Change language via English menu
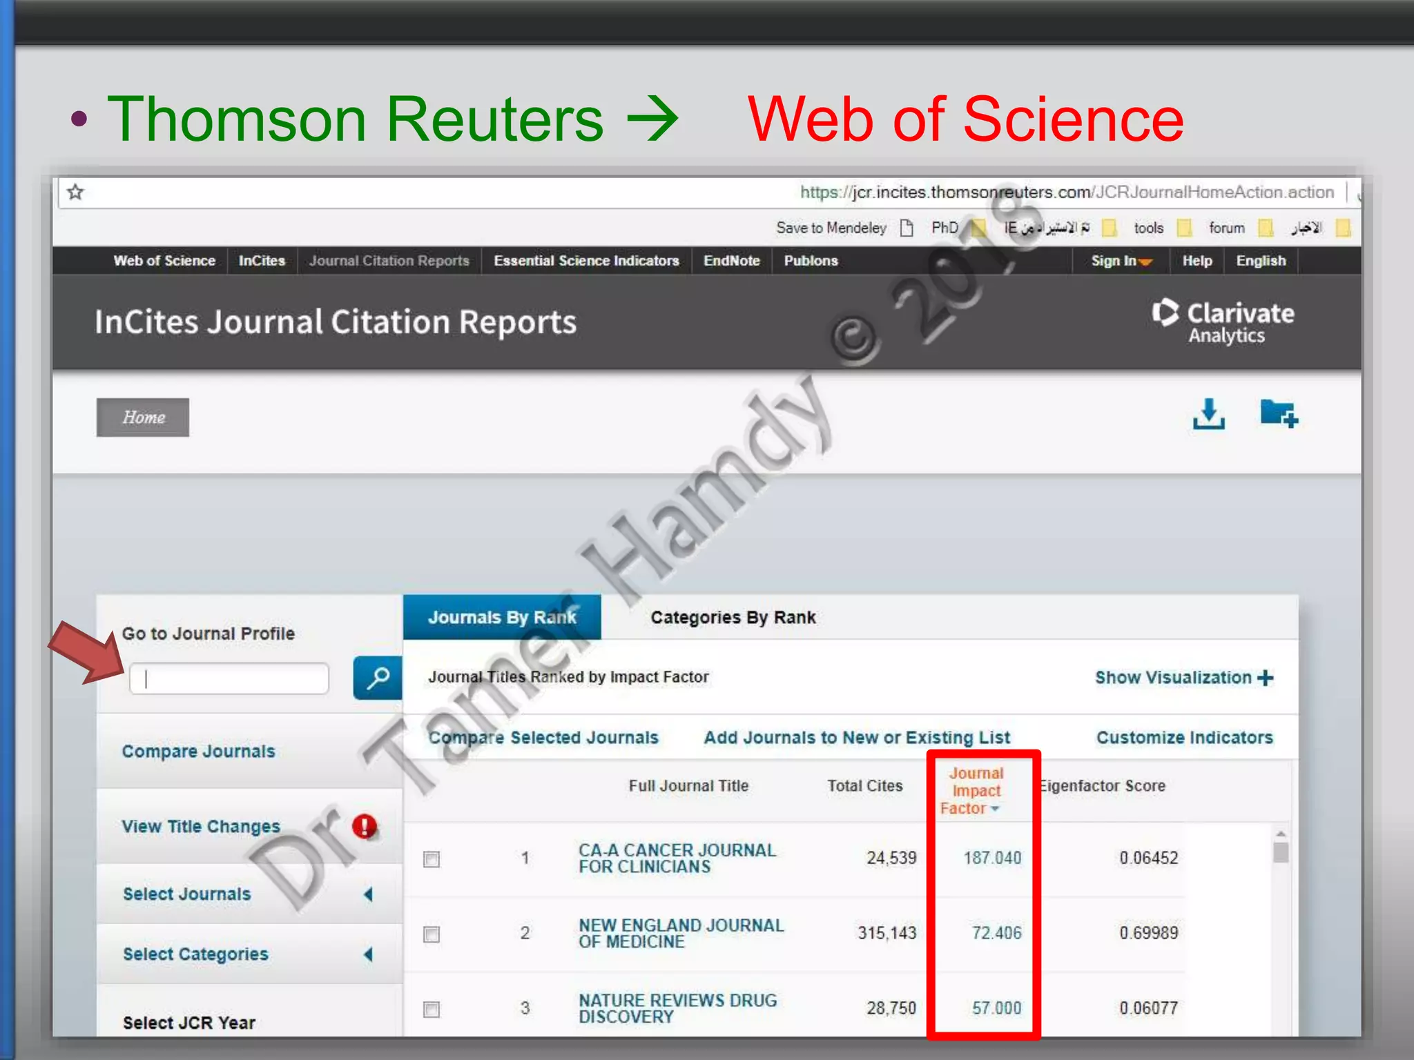The height and width of the screenshot is (1060, 1414). click(x=1261, y=261)
